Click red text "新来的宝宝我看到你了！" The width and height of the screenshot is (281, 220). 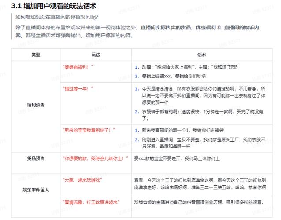pyautogui.click(x=89, y=130)
